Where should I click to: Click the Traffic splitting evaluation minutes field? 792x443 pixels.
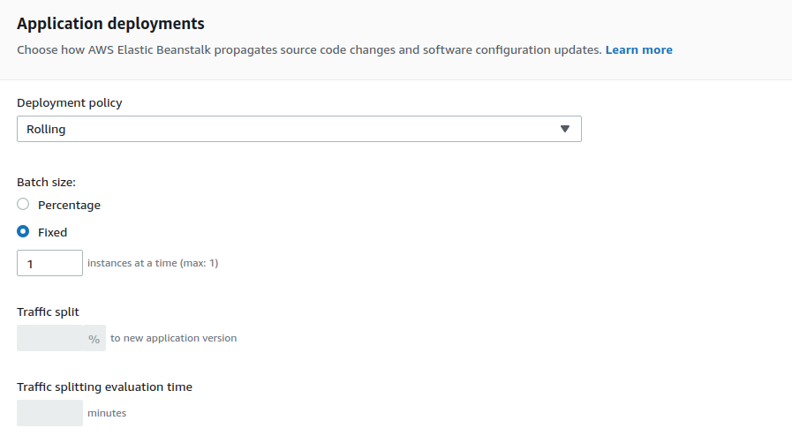point(49,413)
